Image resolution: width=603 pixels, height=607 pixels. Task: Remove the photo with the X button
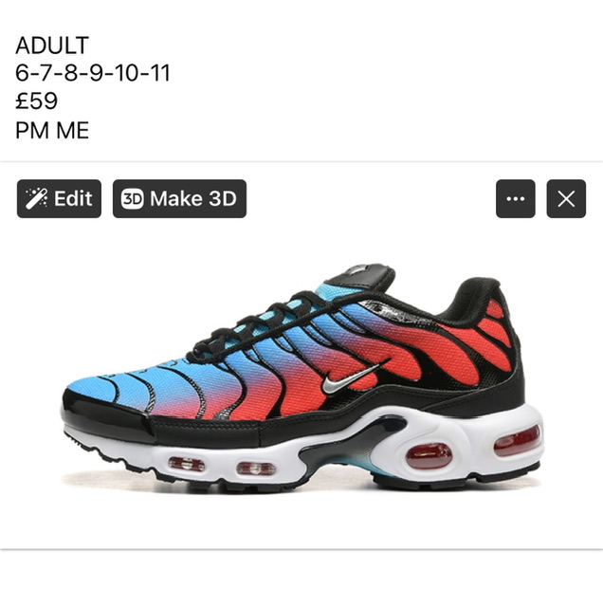[x=566, y=198]
